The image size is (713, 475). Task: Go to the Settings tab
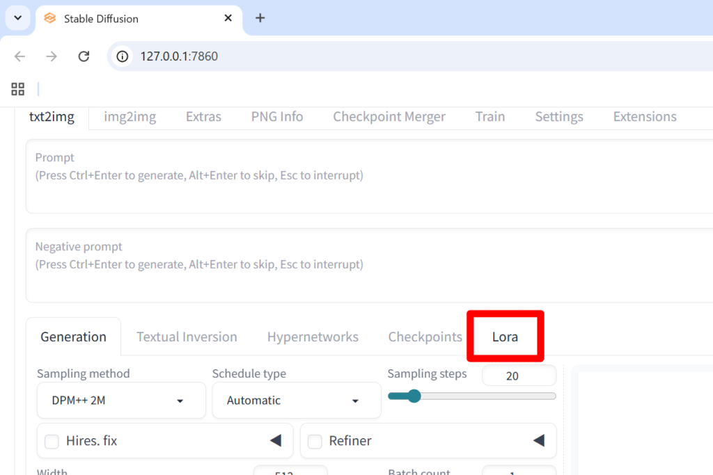tap(559, 117)
